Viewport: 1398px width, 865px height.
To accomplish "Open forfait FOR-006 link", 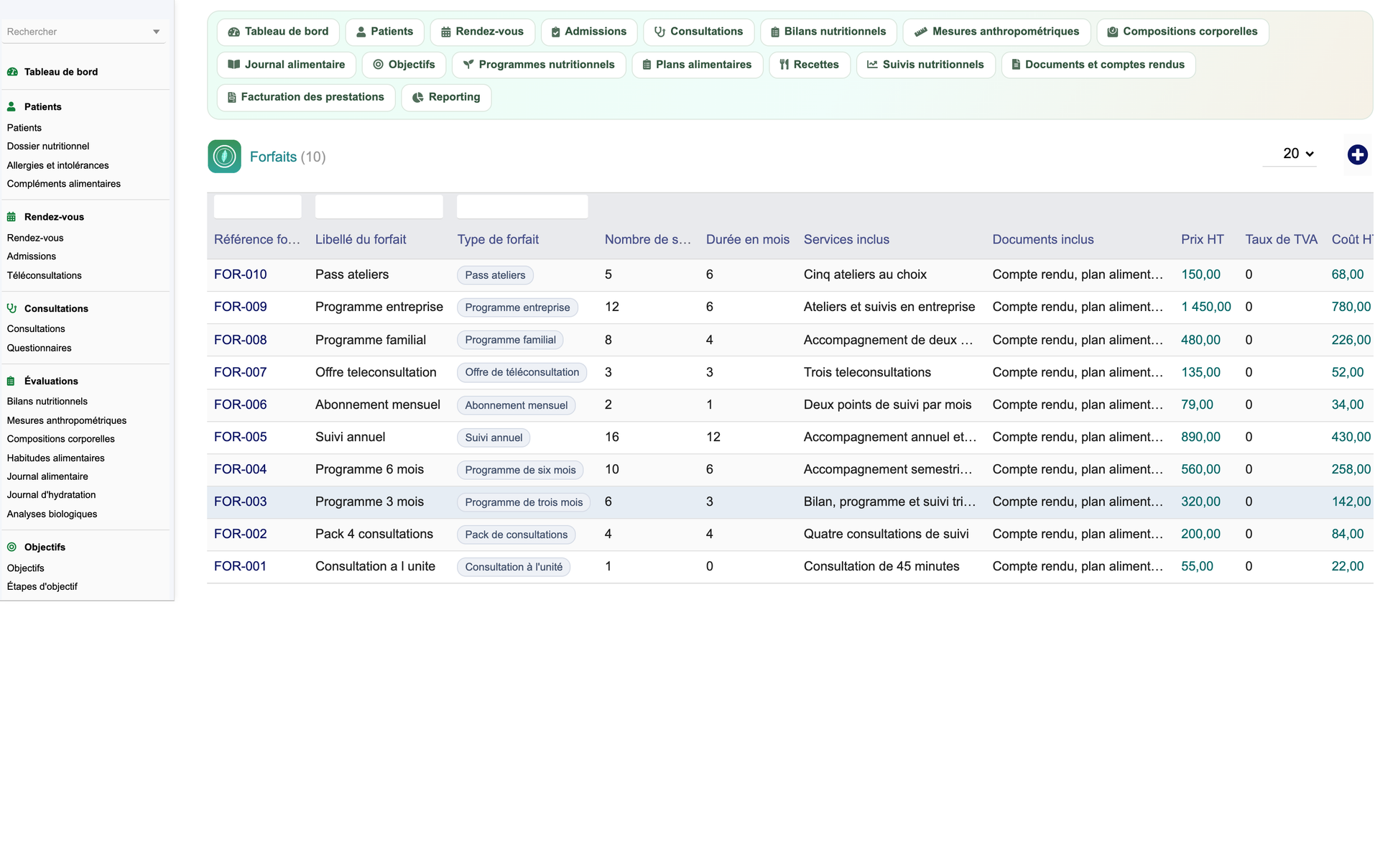I will [x=240, y=404].
